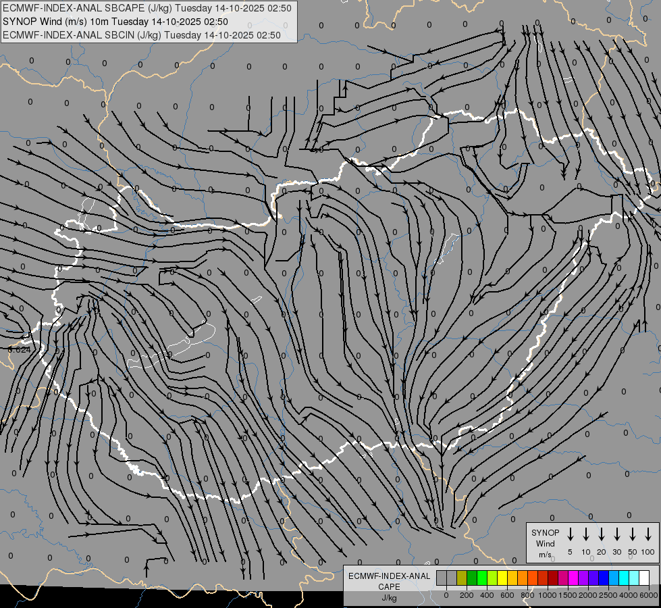Pick the orange swatch before the 800 tick
Screen dimensions: 661x608
[523, 578]
